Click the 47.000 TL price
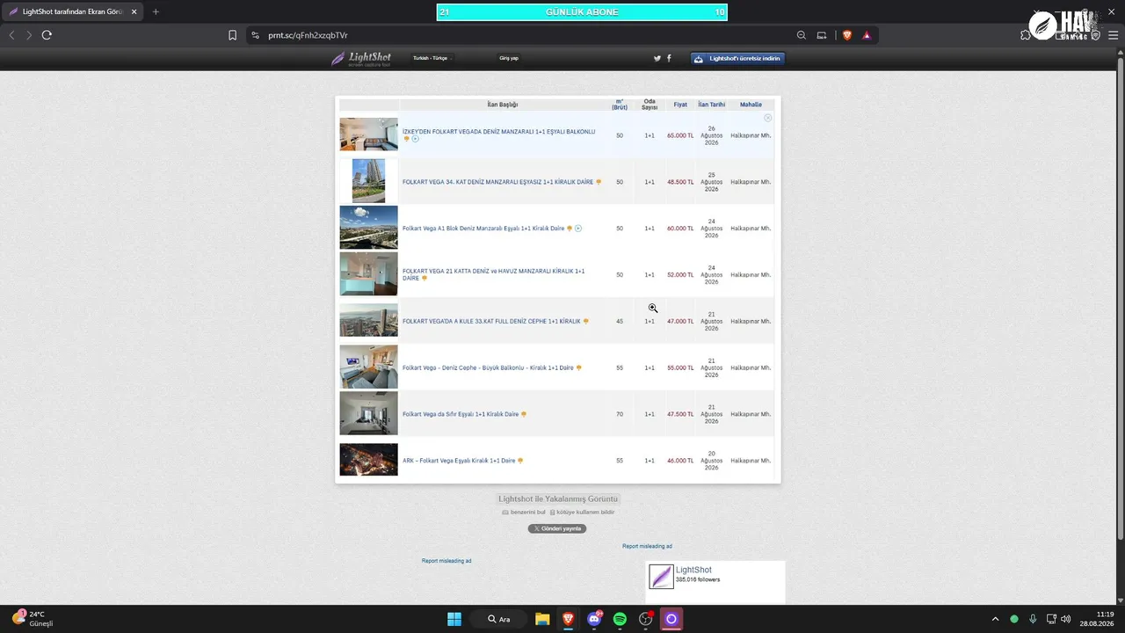 point(680,322)
